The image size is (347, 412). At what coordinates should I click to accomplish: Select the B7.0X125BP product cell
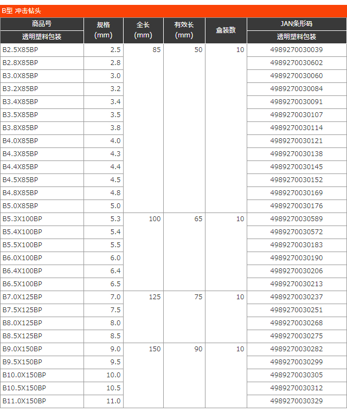click(22, 297)
